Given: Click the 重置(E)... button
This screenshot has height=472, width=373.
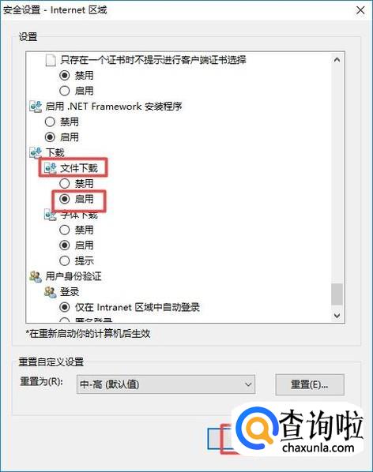Looking at the screenshot, I should [x=310, y=384].
